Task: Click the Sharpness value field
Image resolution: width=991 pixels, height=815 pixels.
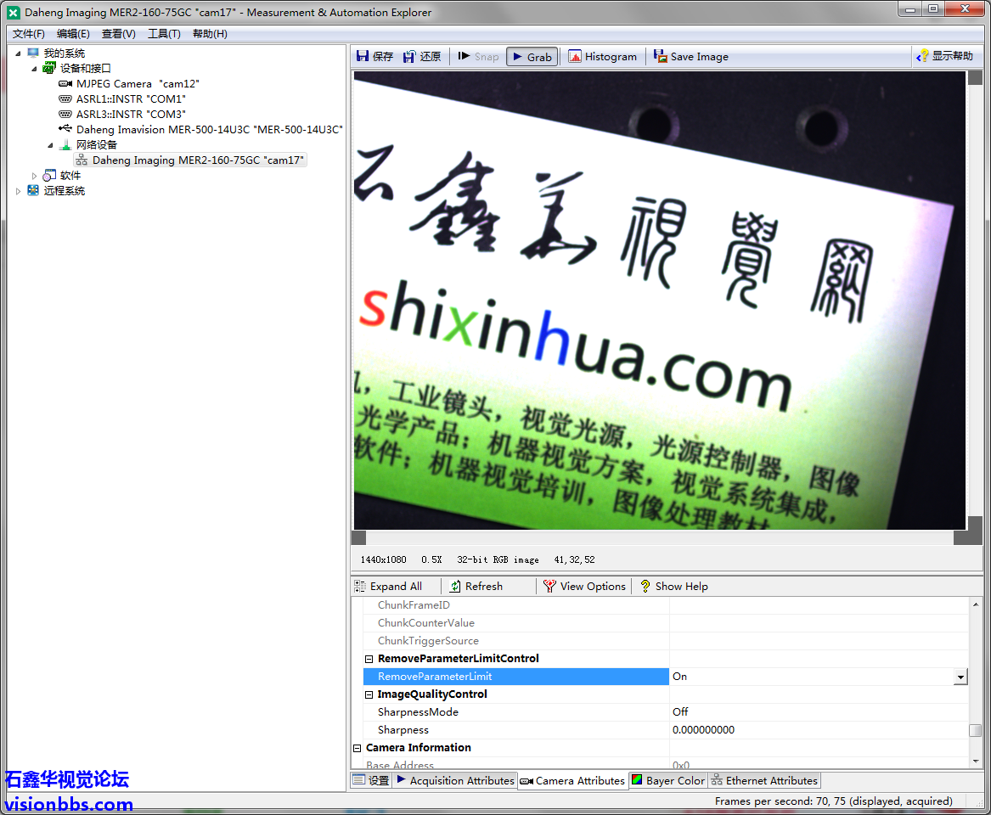Action: tap(819, 730)
